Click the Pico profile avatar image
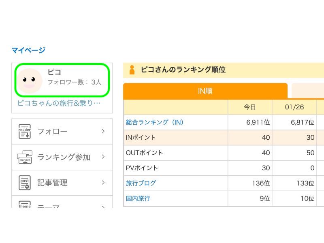Viewport: 324px width, 243px height. point(30,81)
